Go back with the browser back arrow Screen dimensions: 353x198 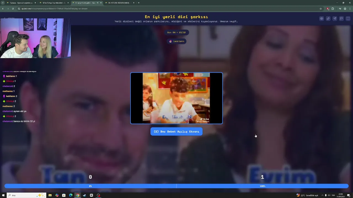(x=3, y=9)
